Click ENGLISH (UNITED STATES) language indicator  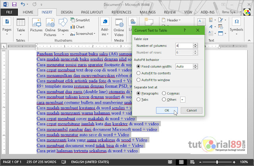90,162
